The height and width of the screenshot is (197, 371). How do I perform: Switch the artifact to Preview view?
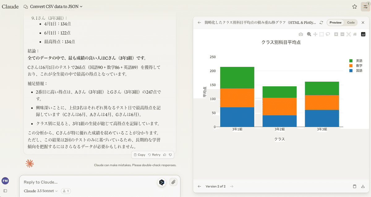tap(335, 23)
